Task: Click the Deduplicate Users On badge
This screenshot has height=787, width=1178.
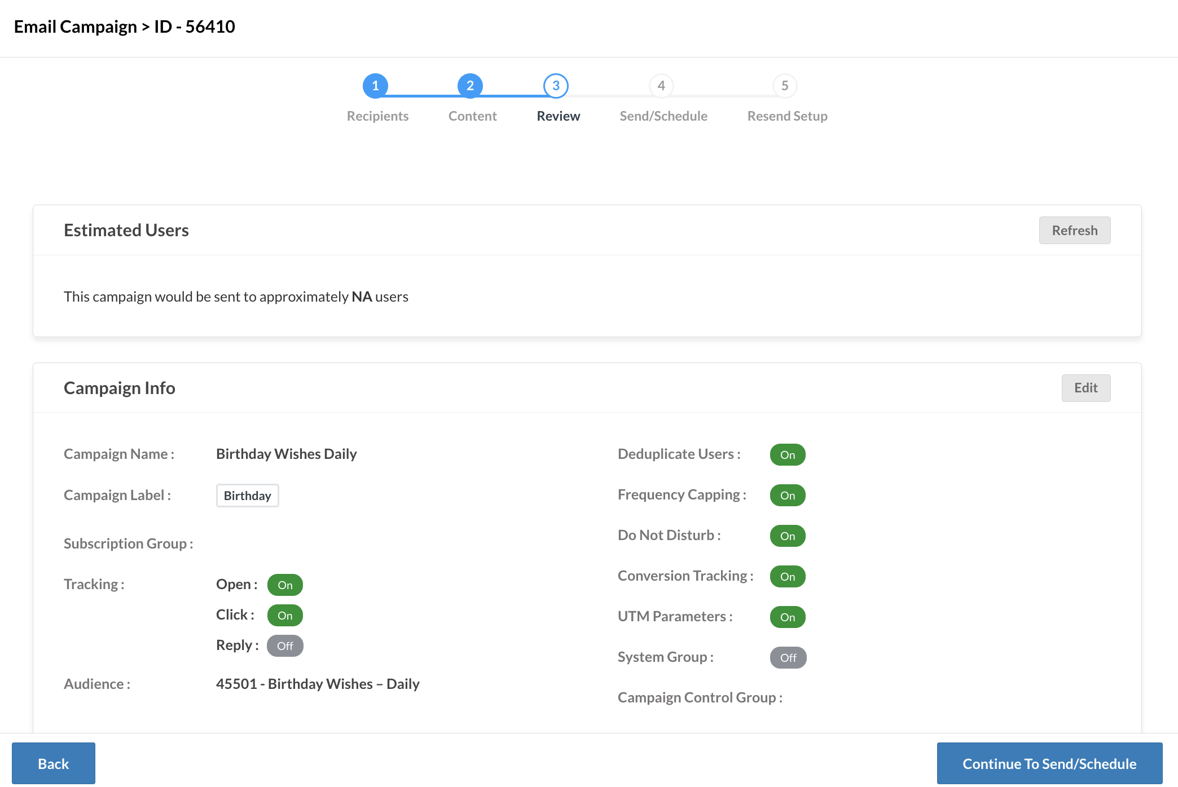Action: [788, 455]
